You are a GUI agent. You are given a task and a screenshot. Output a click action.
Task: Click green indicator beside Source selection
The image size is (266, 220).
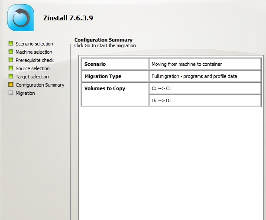click(11, 68)
